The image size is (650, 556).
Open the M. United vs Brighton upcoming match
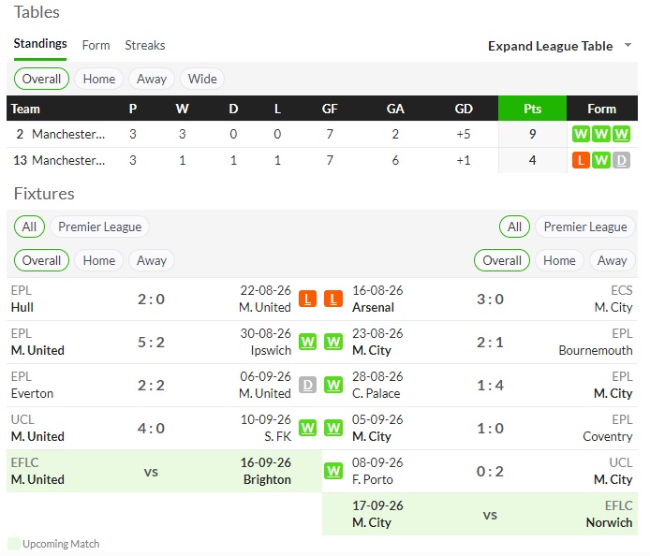click(x=164, y=471)
